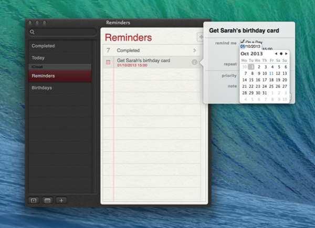Select September 30 greyed date
The image size is (315, 228).
pos(245,67)
